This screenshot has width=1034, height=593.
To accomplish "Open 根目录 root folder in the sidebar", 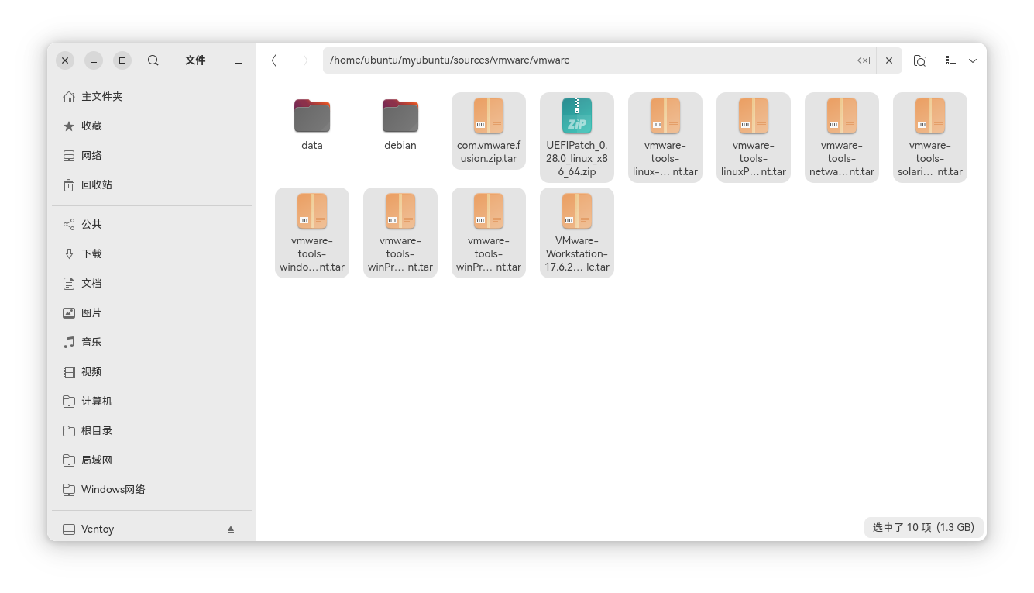I will [x=152, y=431].
